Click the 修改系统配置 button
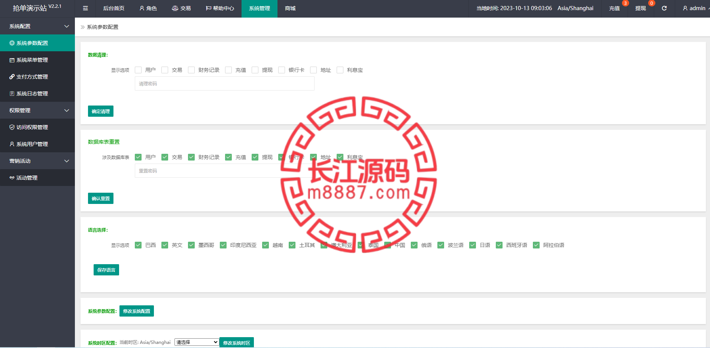710x348 pixels. pos(137,311)
